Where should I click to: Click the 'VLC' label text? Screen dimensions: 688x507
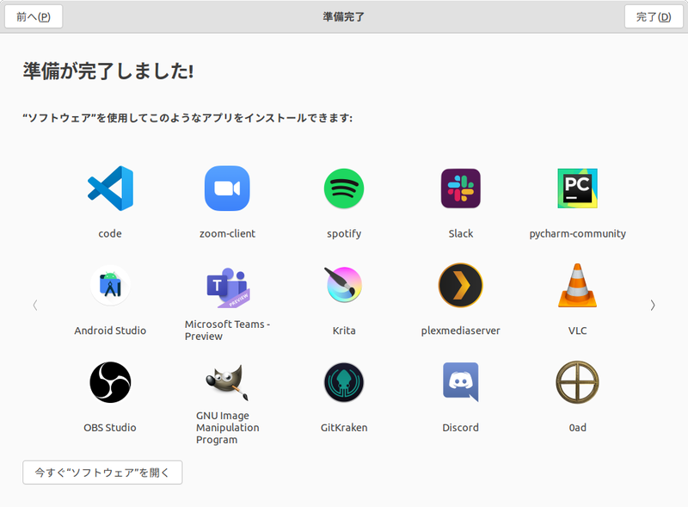tap(577, 331)
